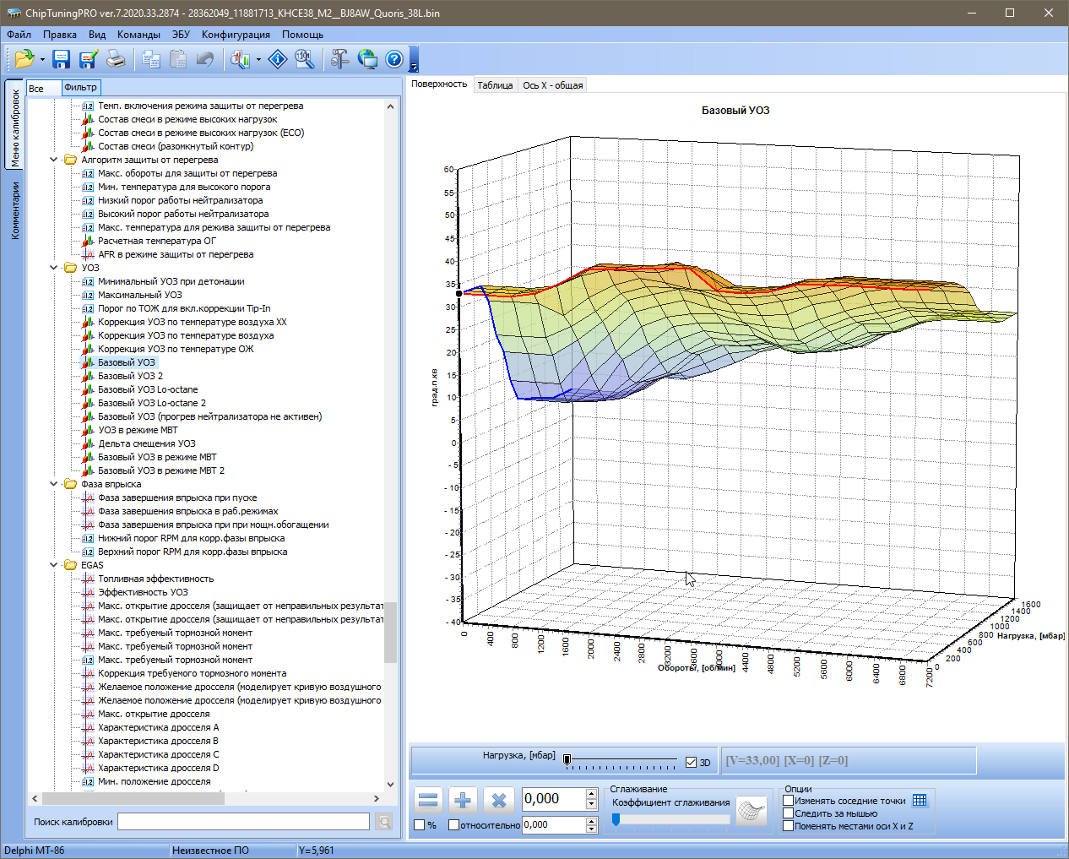This screenshot has height=859, width=1069.
Task: Select 'УОЗ в режиме МВТ' calibration
Action: click(138, 430)
